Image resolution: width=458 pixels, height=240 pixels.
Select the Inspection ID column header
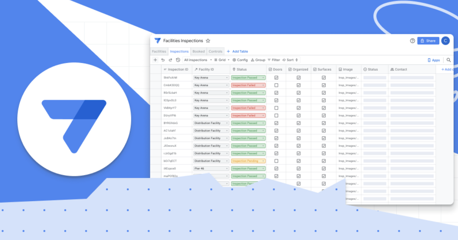(176, 69)
